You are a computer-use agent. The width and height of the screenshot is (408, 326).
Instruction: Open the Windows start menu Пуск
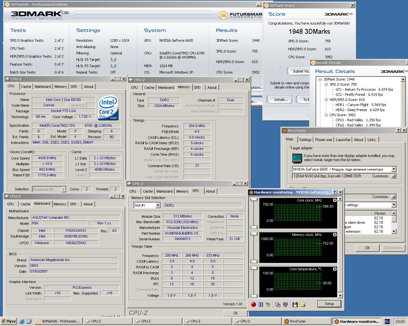coord(9,321)
